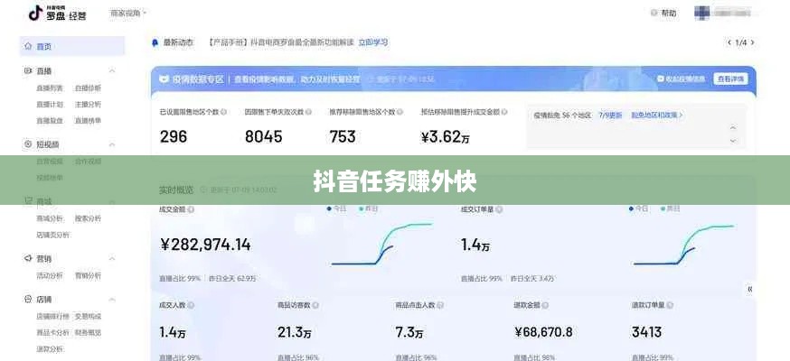Go to previous announcement arrow
Screen dimensions: 790x361
point(729,42)
